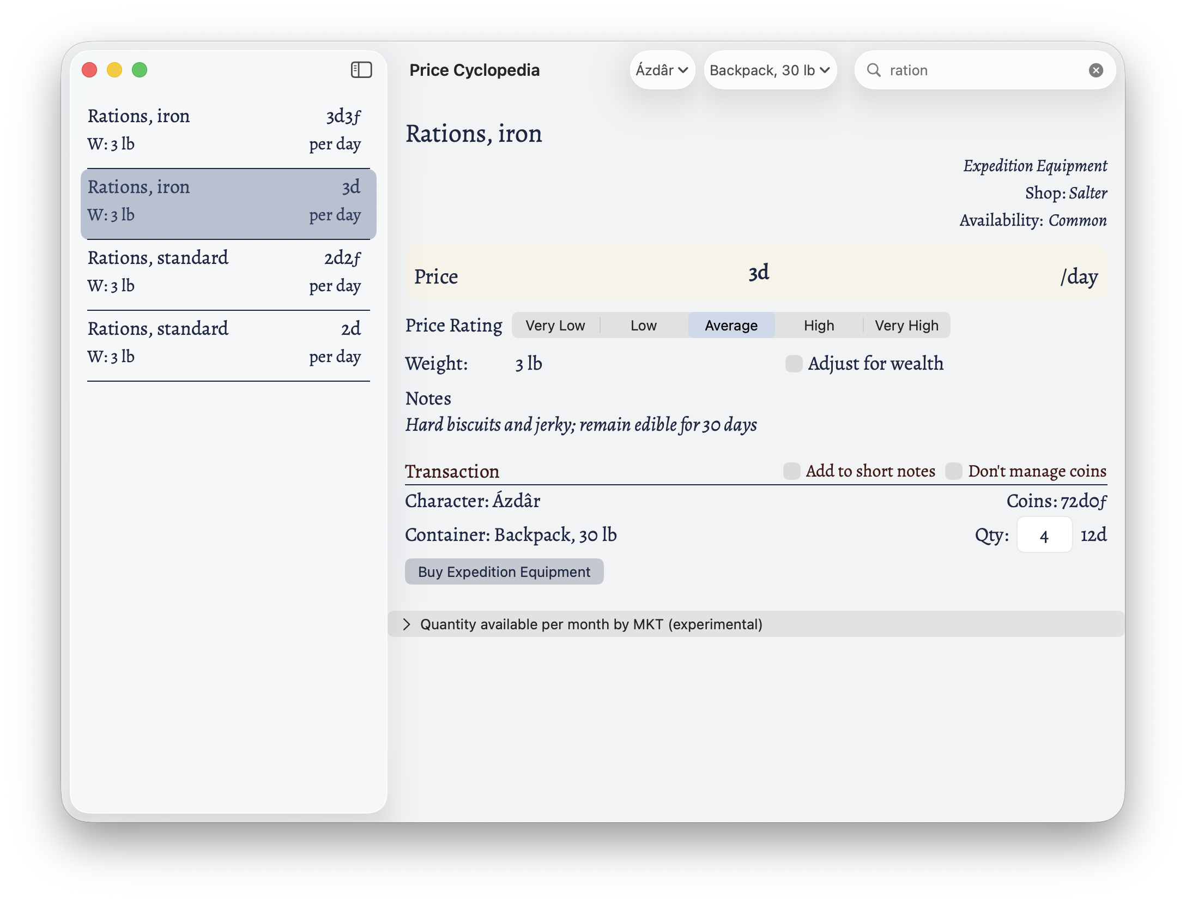The image size is (1186, 903).
Task: Set the price rating to Very High
Action: [906, 326]
